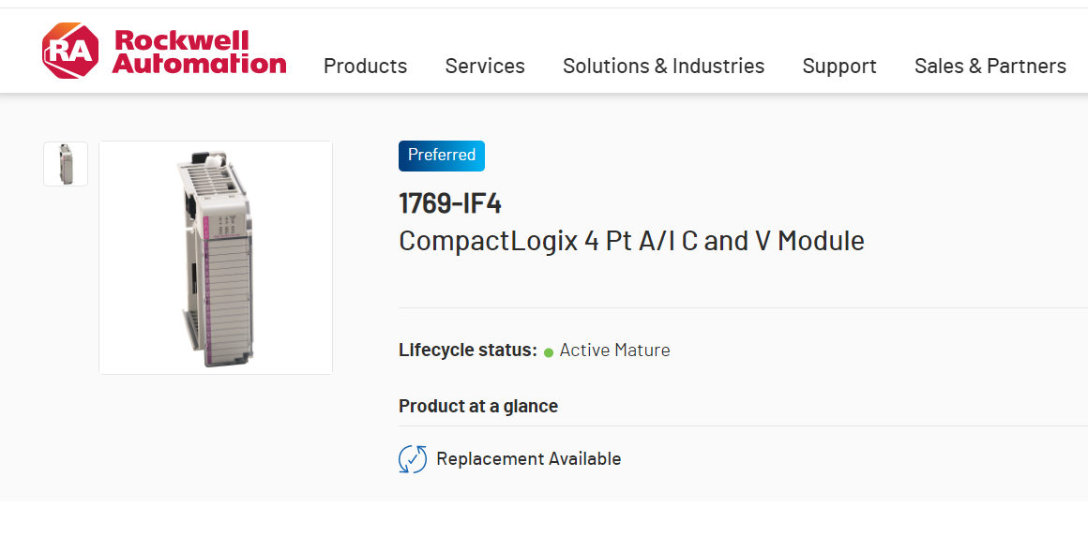
Task: Click the CompactLogix 4 Pt module description
Action: point(631,241)
